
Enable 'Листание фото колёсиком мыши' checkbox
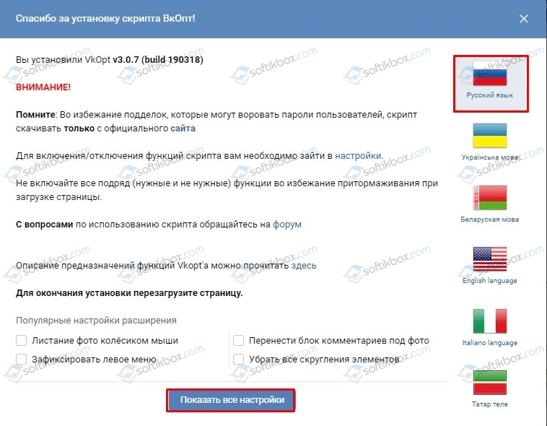[x=21, y=340]
